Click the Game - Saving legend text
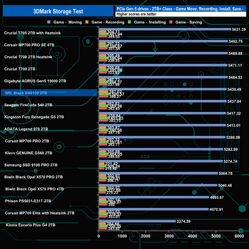 click(x=188, y=22)
